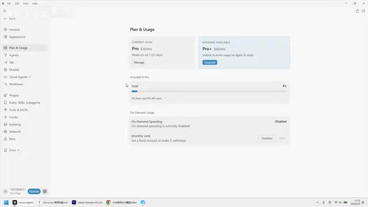Click the Docs book icon
Screen dimensions: 368x207
click(5, 150)
